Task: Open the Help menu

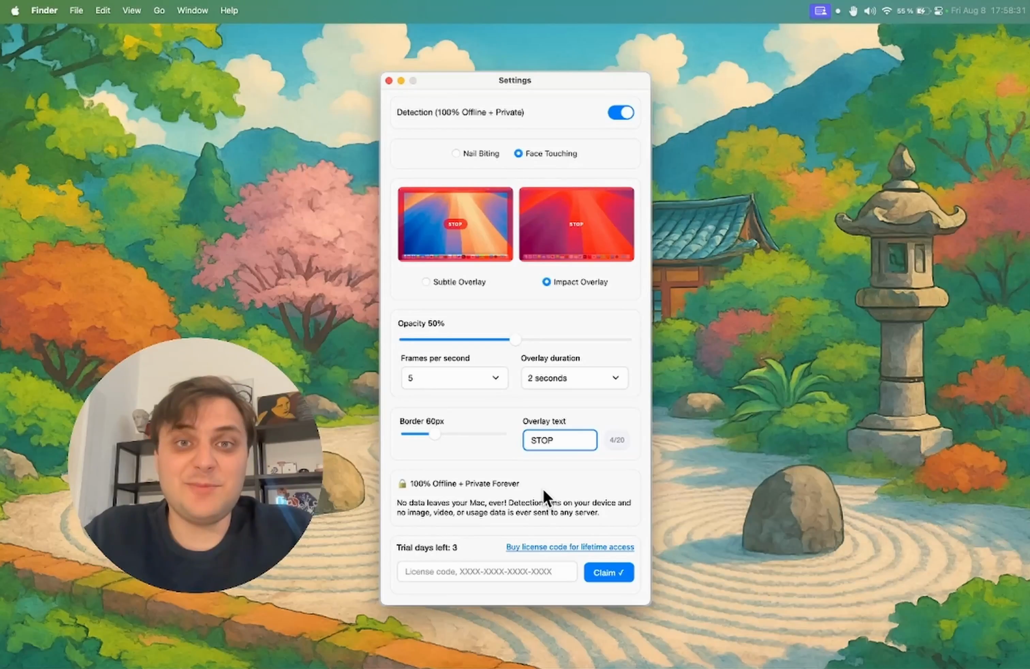Action: click(x=229, y=10)
